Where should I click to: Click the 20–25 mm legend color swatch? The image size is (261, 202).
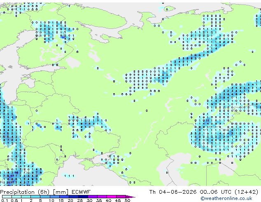pyautogui.click(x=73, y=197)
